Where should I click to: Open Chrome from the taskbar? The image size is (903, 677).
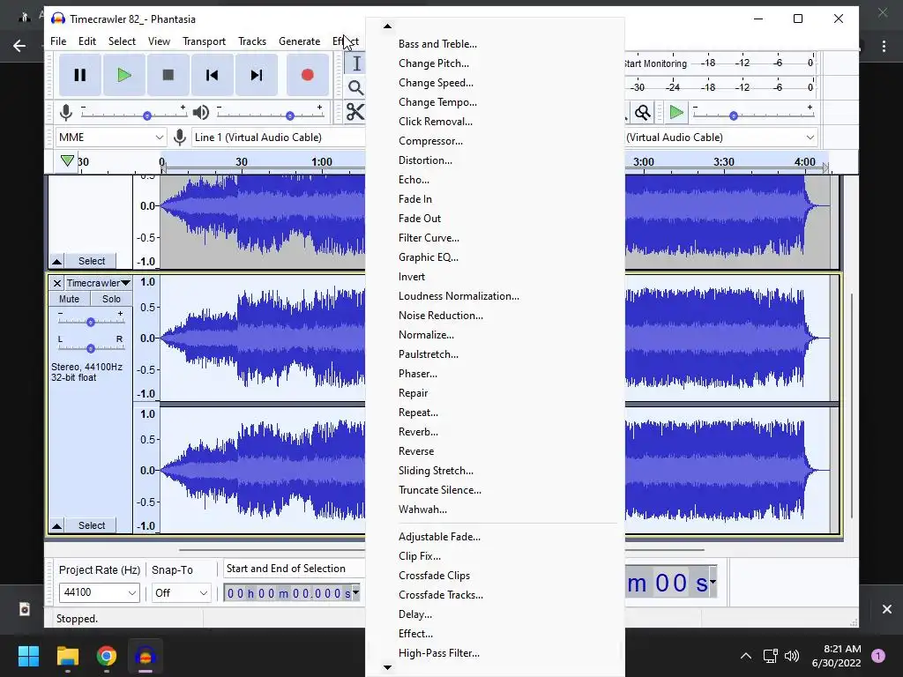pyautogui.click(x=107, y=656)
